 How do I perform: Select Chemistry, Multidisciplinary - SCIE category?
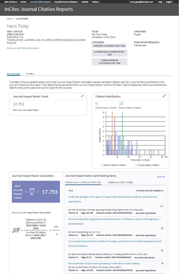[x=109, y=46]
